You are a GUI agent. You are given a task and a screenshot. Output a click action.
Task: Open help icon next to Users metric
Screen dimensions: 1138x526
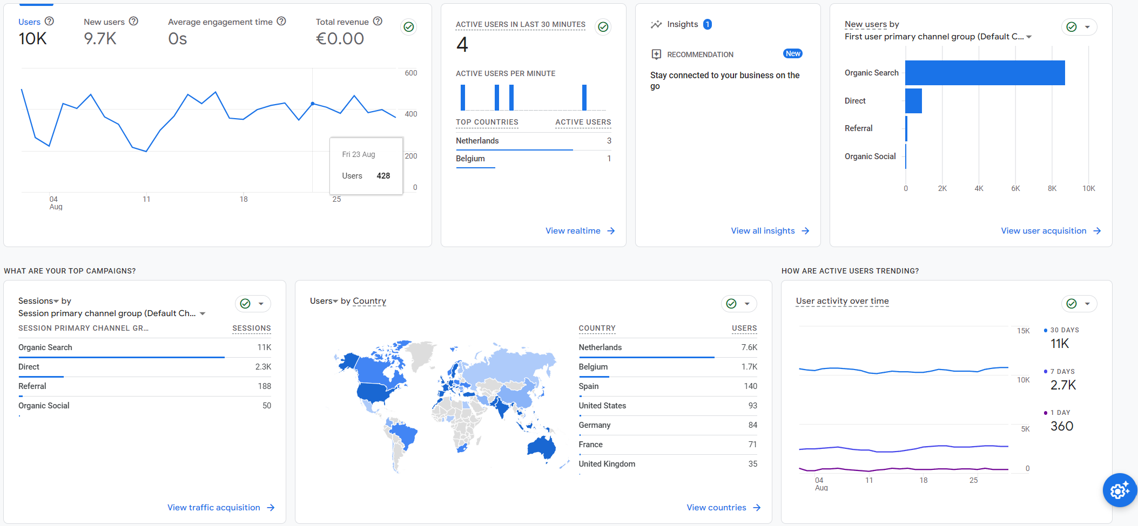[x=49, y=21]
